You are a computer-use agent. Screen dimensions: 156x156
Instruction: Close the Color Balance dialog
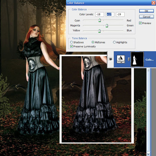coord(154,3)
